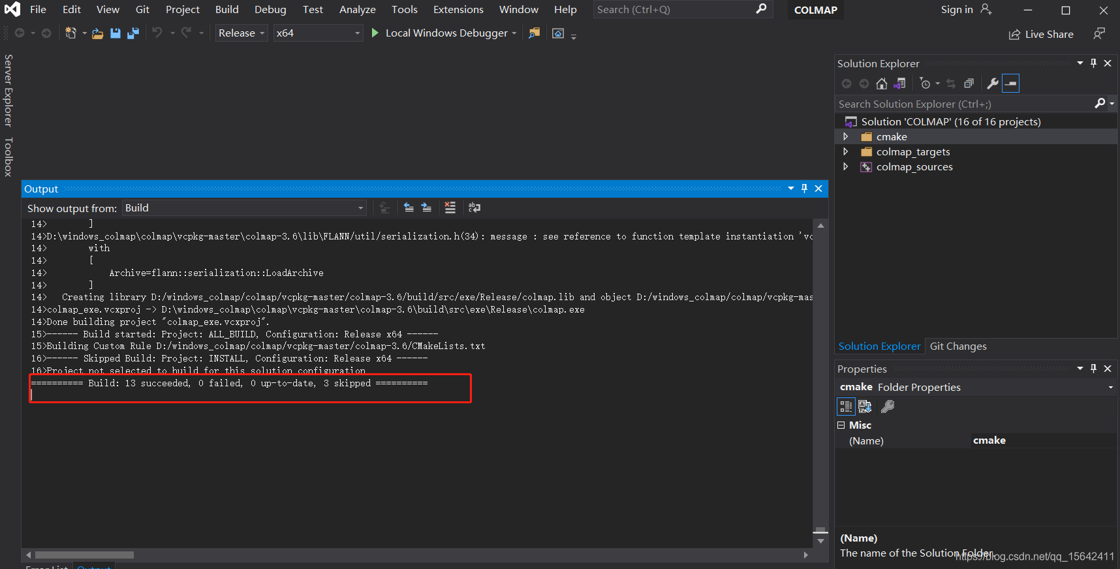Expand the colmap_targets folder node
This screenshot has height=569, width=1120.
(x=846, y=151)
